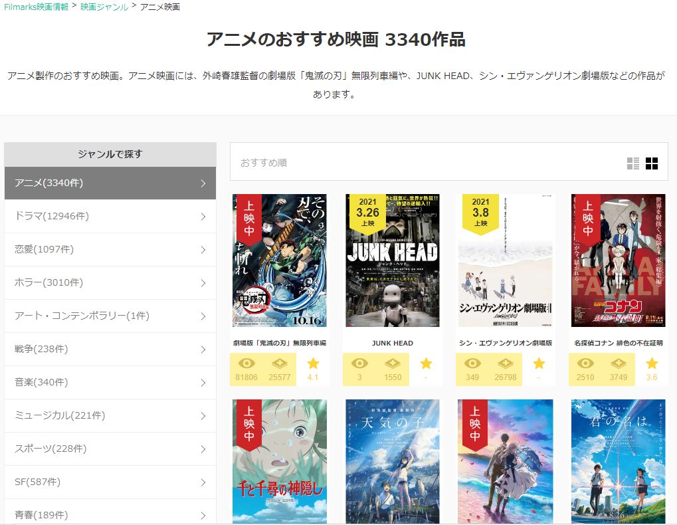Image resolution: width=677 pixels, height=525 pixels.
Task: Click the おすすめ順 sort label
Action: click(x=264, y=163)
